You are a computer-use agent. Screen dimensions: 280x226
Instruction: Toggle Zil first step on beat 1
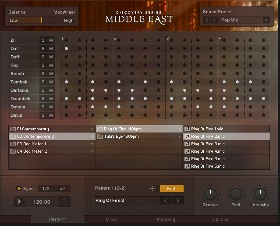[x=67, y=40]
